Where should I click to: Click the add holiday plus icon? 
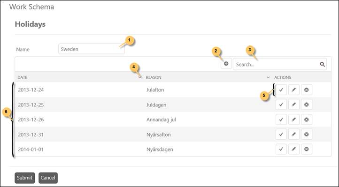(226, 64)
